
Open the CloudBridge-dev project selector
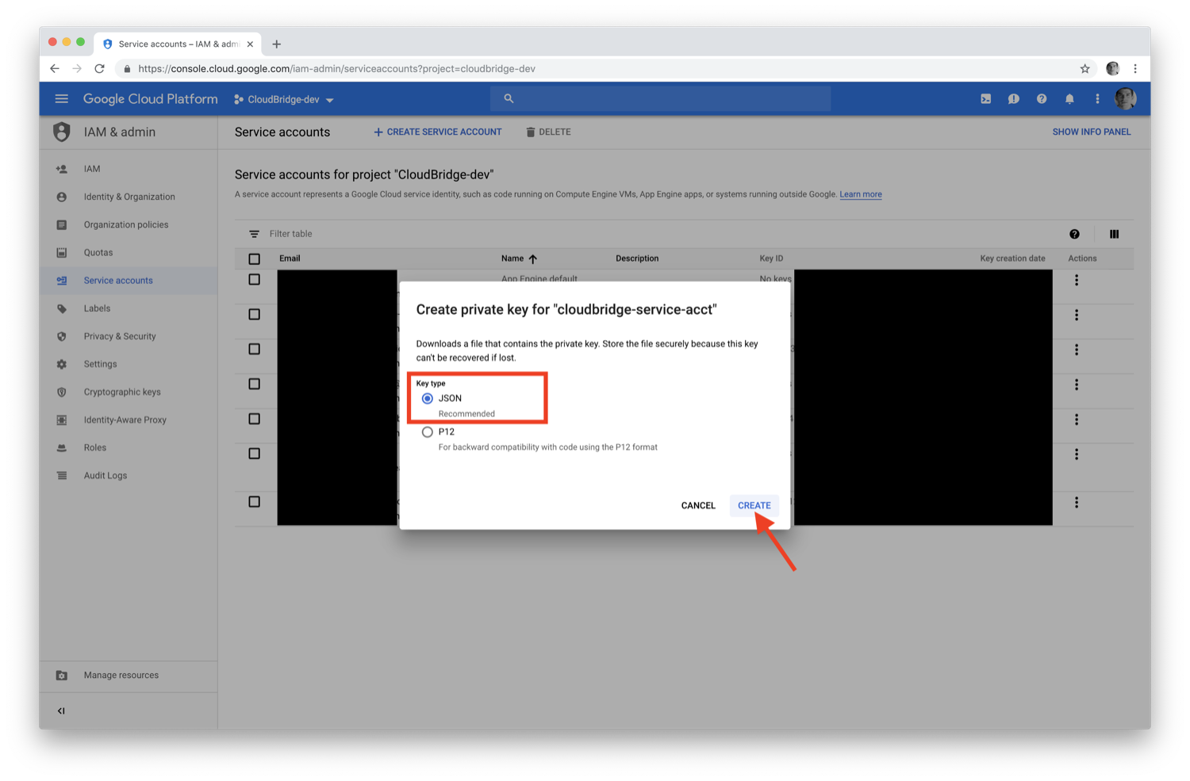point(284,100)
